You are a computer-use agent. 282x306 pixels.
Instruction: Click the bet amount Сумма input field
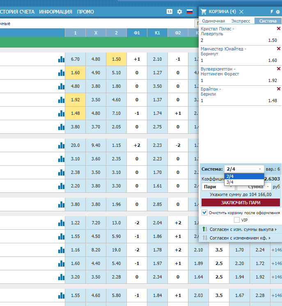point(254,187)
